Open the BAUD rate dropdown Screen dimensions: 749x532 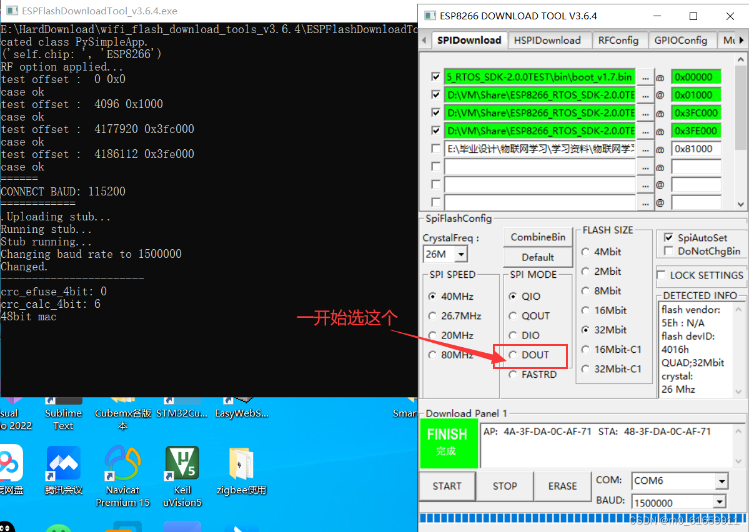[719, 502]
